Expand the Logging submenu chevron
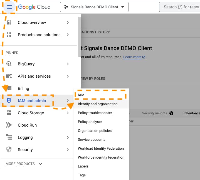 tap(68, 137)
